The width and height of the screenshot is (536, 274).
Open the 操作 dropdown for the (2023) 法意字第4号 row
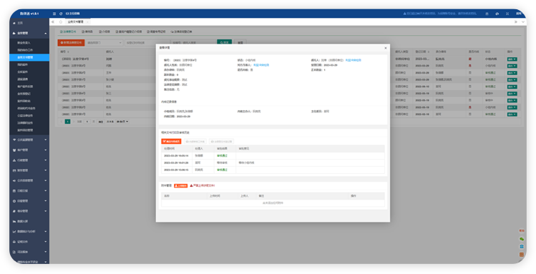512,59
